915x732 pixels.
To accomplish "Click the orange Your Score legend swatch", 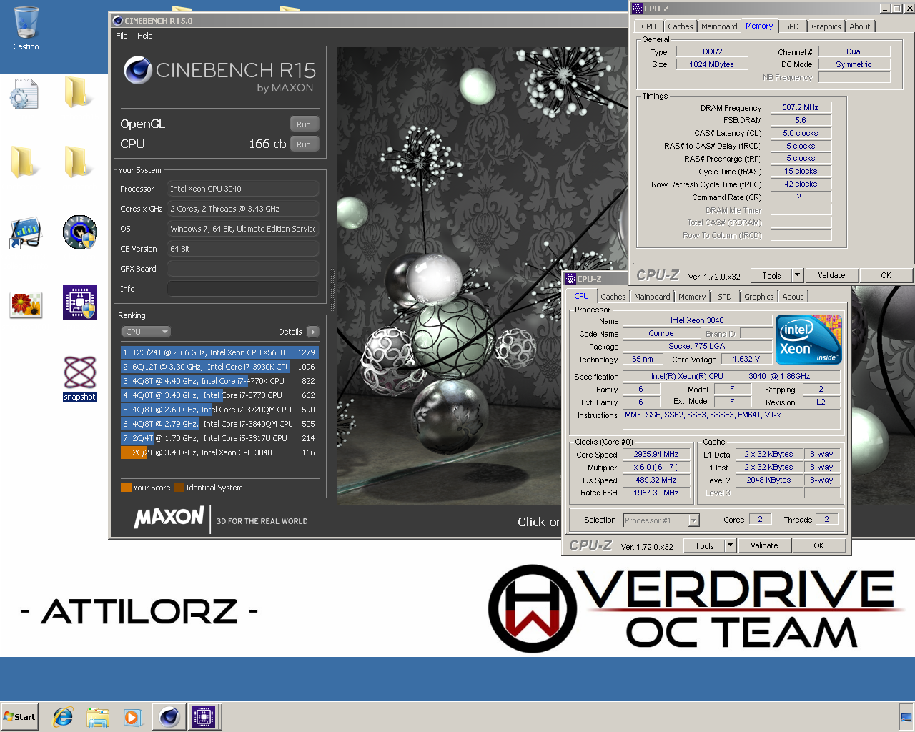I will 126,488.
